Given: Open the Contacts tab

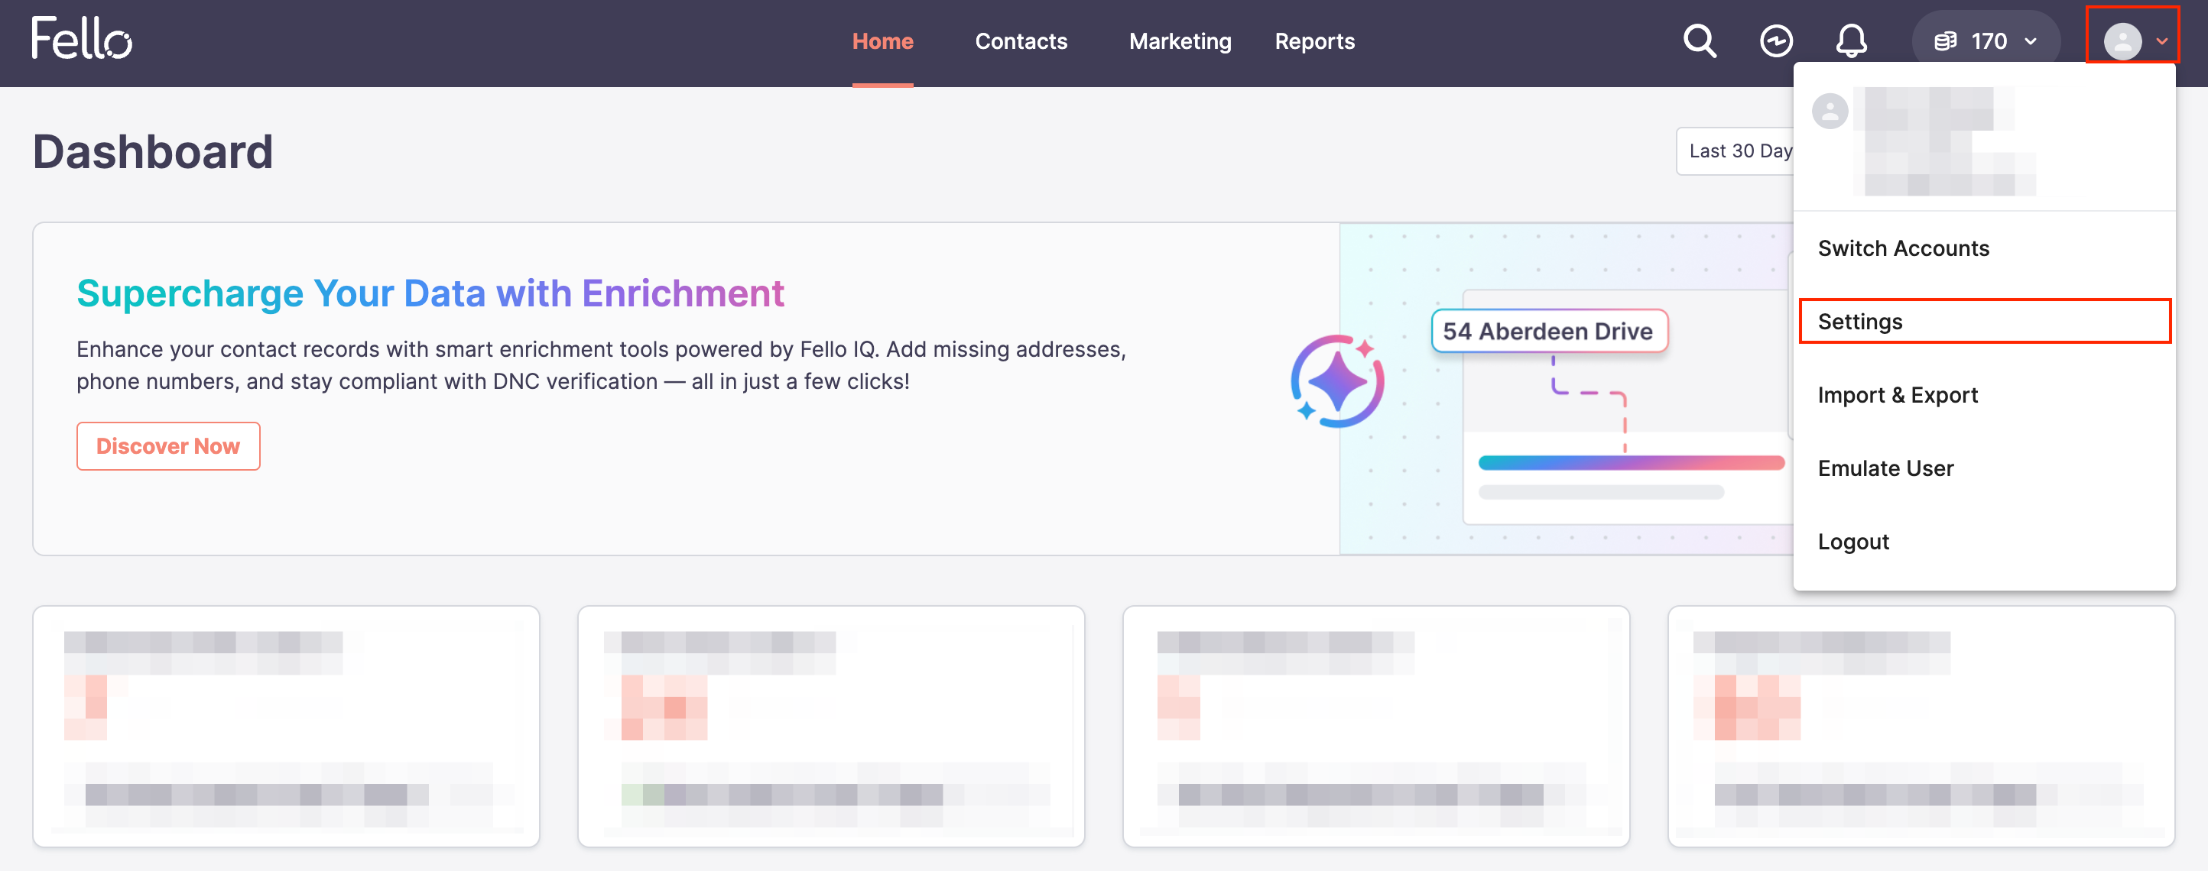Looking at the screenshot, I should click(x=1021, y=41).
